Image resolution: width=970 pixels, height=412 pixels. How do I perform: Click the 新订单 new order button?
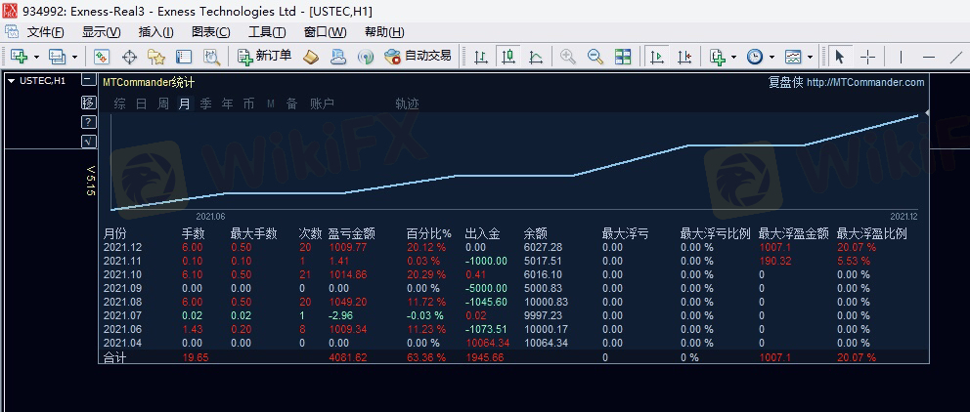pos(265,57)
